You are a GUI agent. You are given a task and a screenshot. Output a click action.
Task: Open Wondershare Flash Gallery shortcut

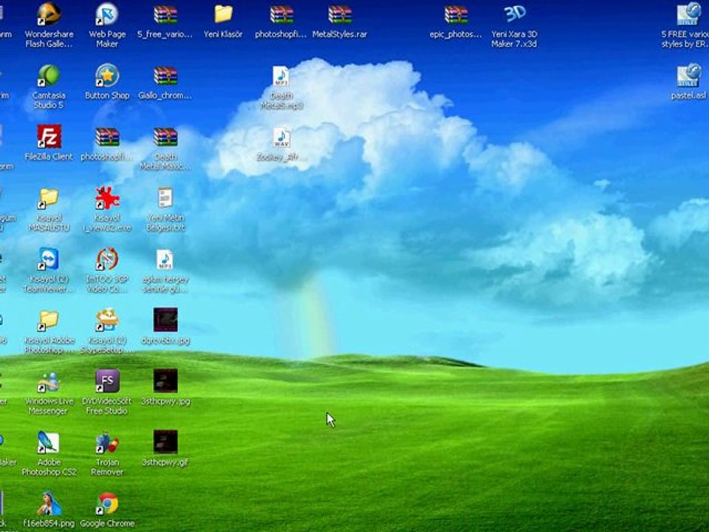pos(49,15)
